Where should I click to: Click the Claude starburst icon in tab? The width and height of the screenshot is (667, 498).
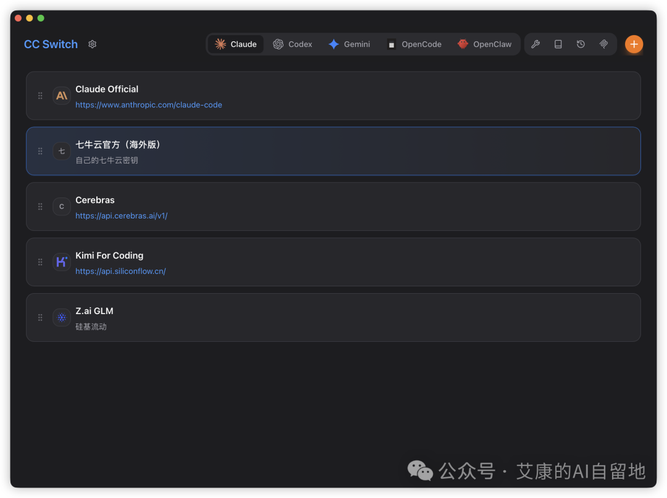[220, 44]
